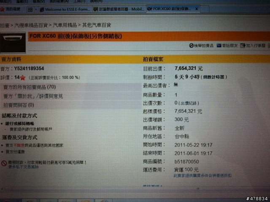Click the fraud warning prohibition icon
The image size is (270, 202).
click(4, 163)
